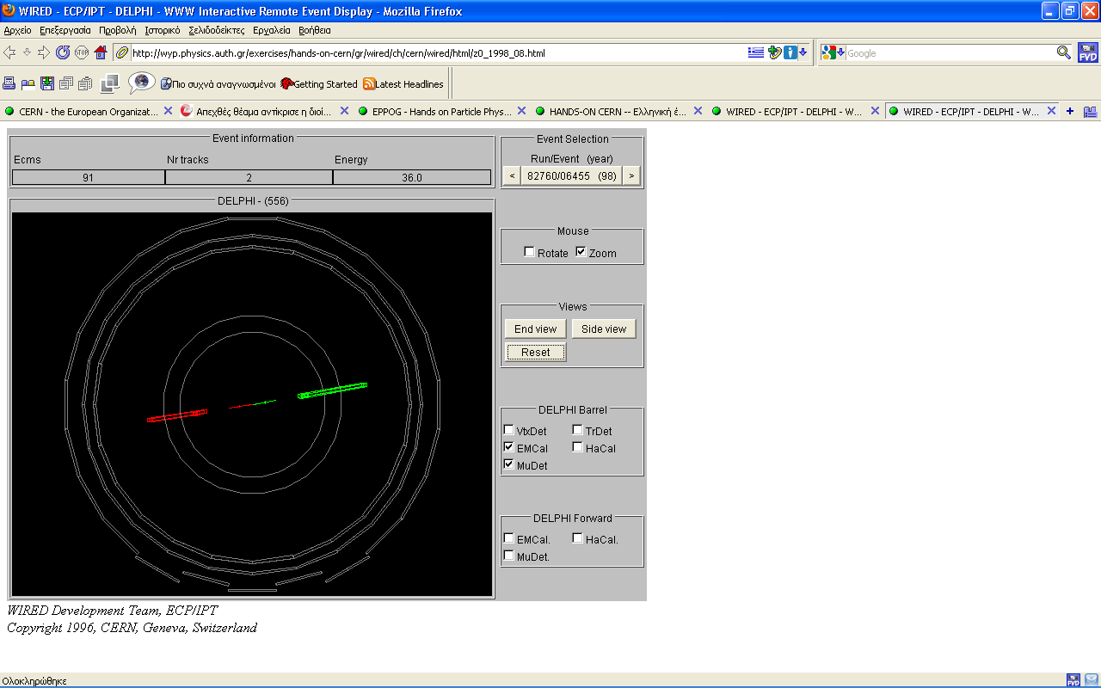This screenshot has width=1101, height=688.
Task: Click the FVD video downloader icon
Action: [x=1088, y=53]
